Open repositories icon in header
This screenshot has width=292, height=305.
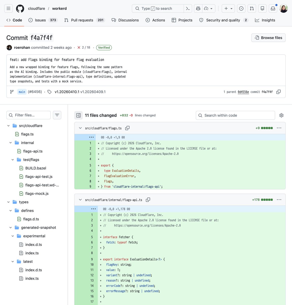[262, 8]
